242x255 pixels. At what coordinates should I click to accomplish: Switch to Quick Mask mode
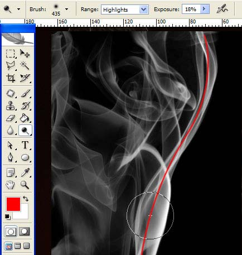(x=24, y=232)
